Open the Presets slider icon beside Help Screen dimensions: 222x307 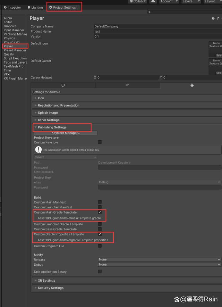tap(218, 18)
